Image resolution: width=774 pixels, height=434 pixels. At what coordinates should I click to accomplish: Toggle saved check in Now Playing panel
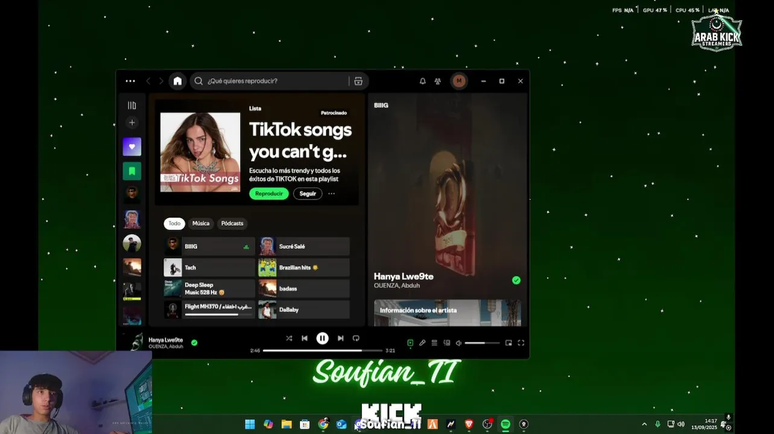tap(516, 280)
